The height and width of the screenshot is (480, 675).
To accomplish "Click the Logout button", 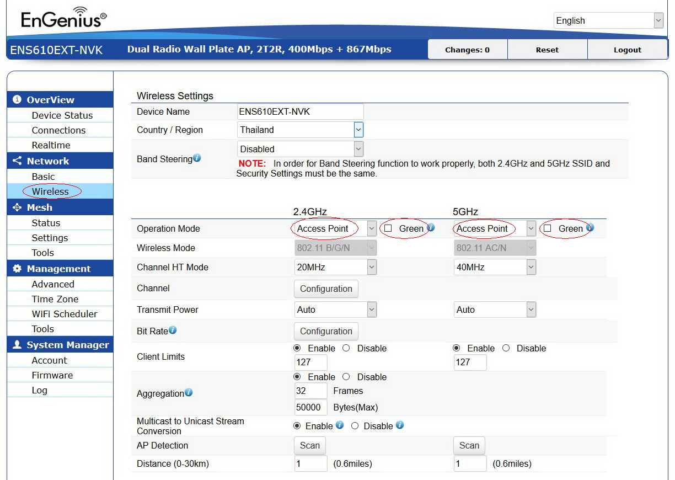I will [x=628, y=50].
